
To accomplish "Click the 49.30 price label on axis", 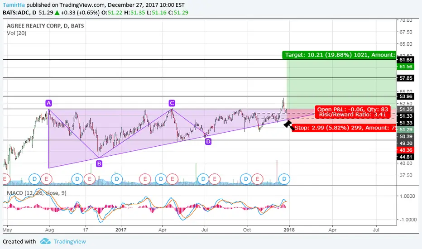I will tap(406, 143).
